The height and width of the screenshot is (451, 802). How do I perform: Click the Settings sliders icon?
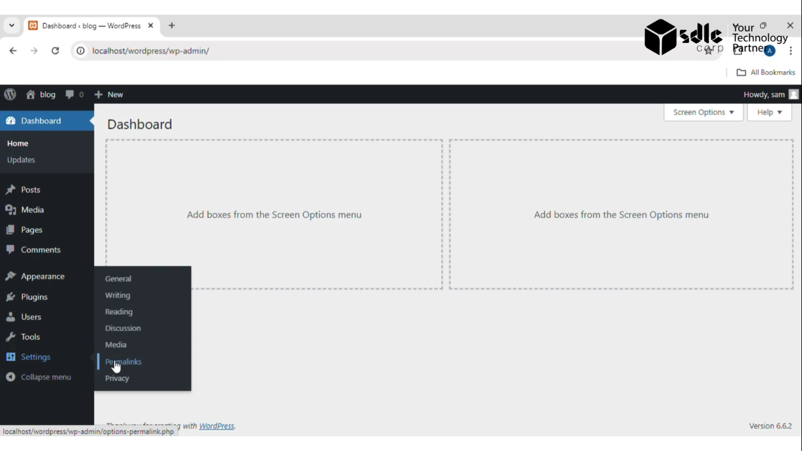click(11, 357)
